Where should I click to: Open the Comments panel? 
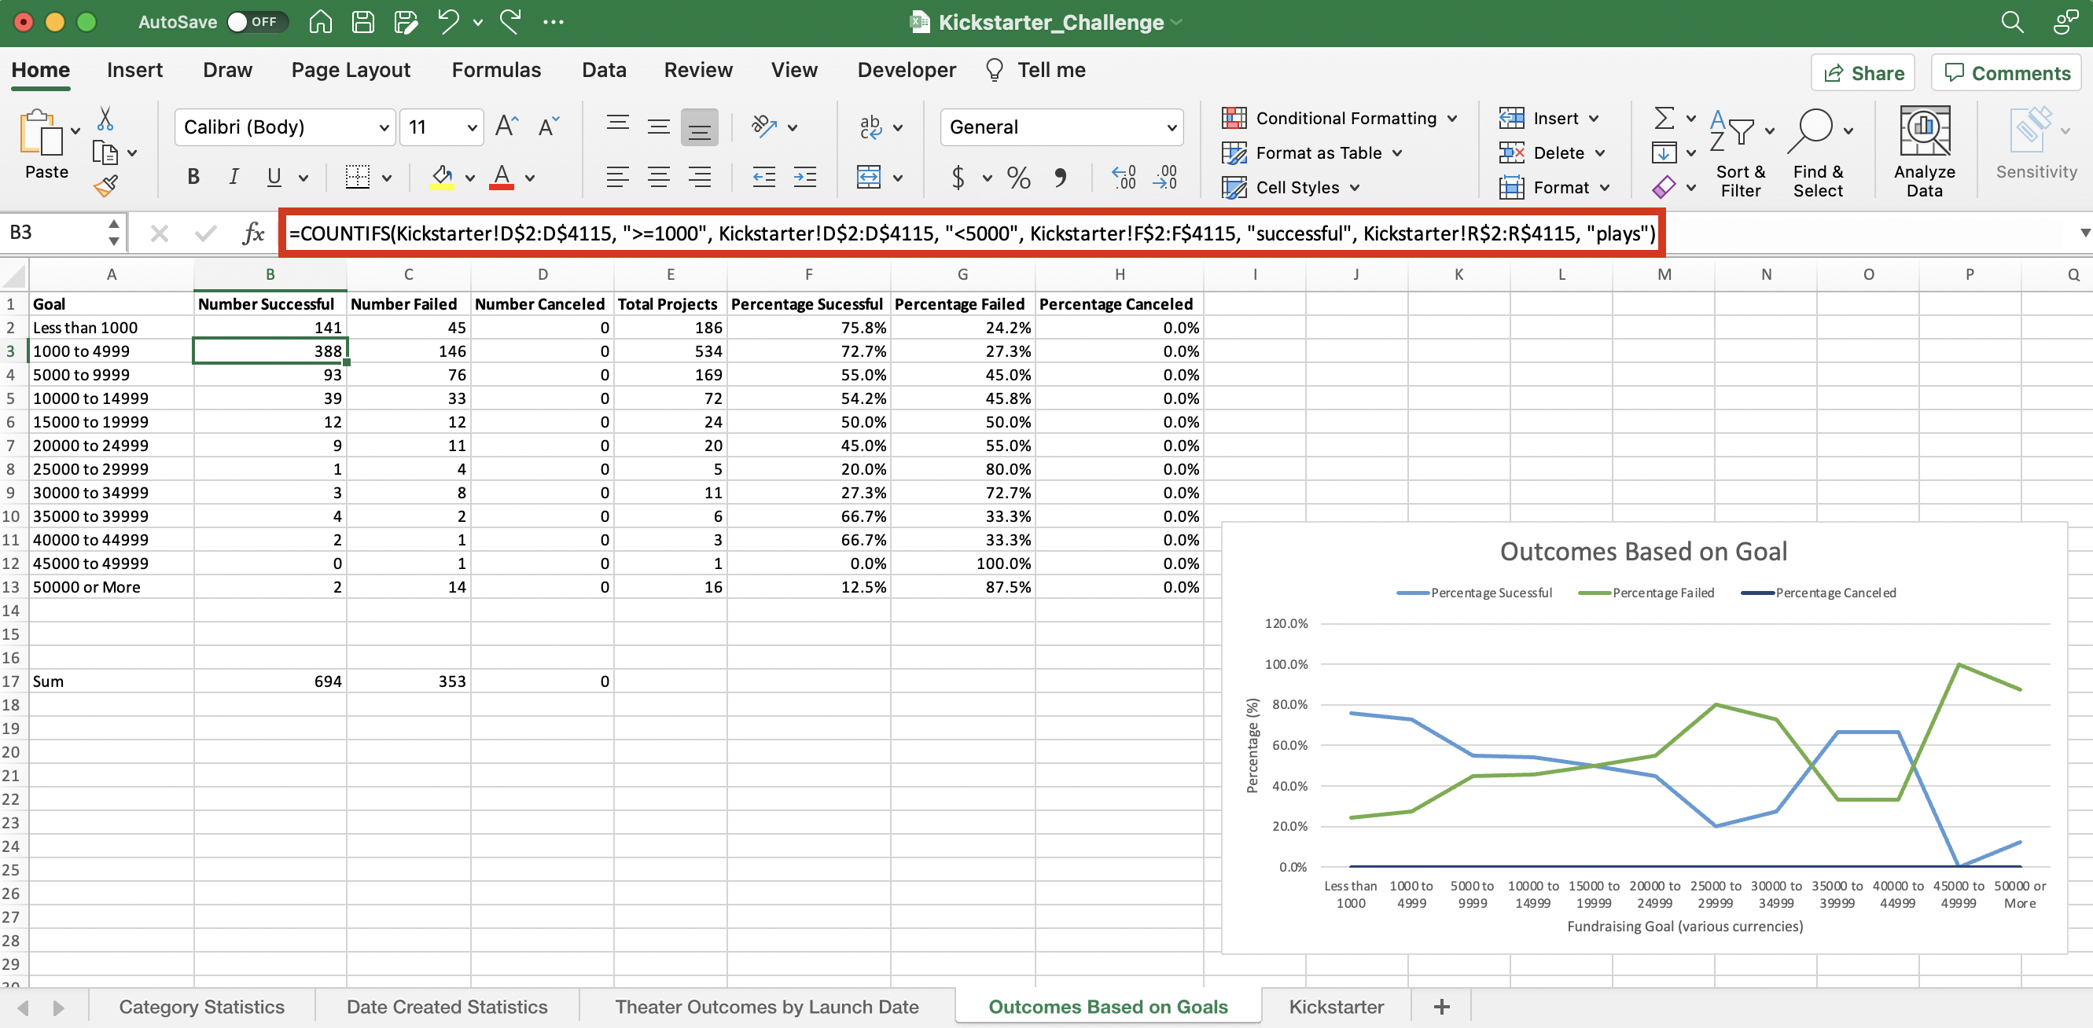(2006, 72)
